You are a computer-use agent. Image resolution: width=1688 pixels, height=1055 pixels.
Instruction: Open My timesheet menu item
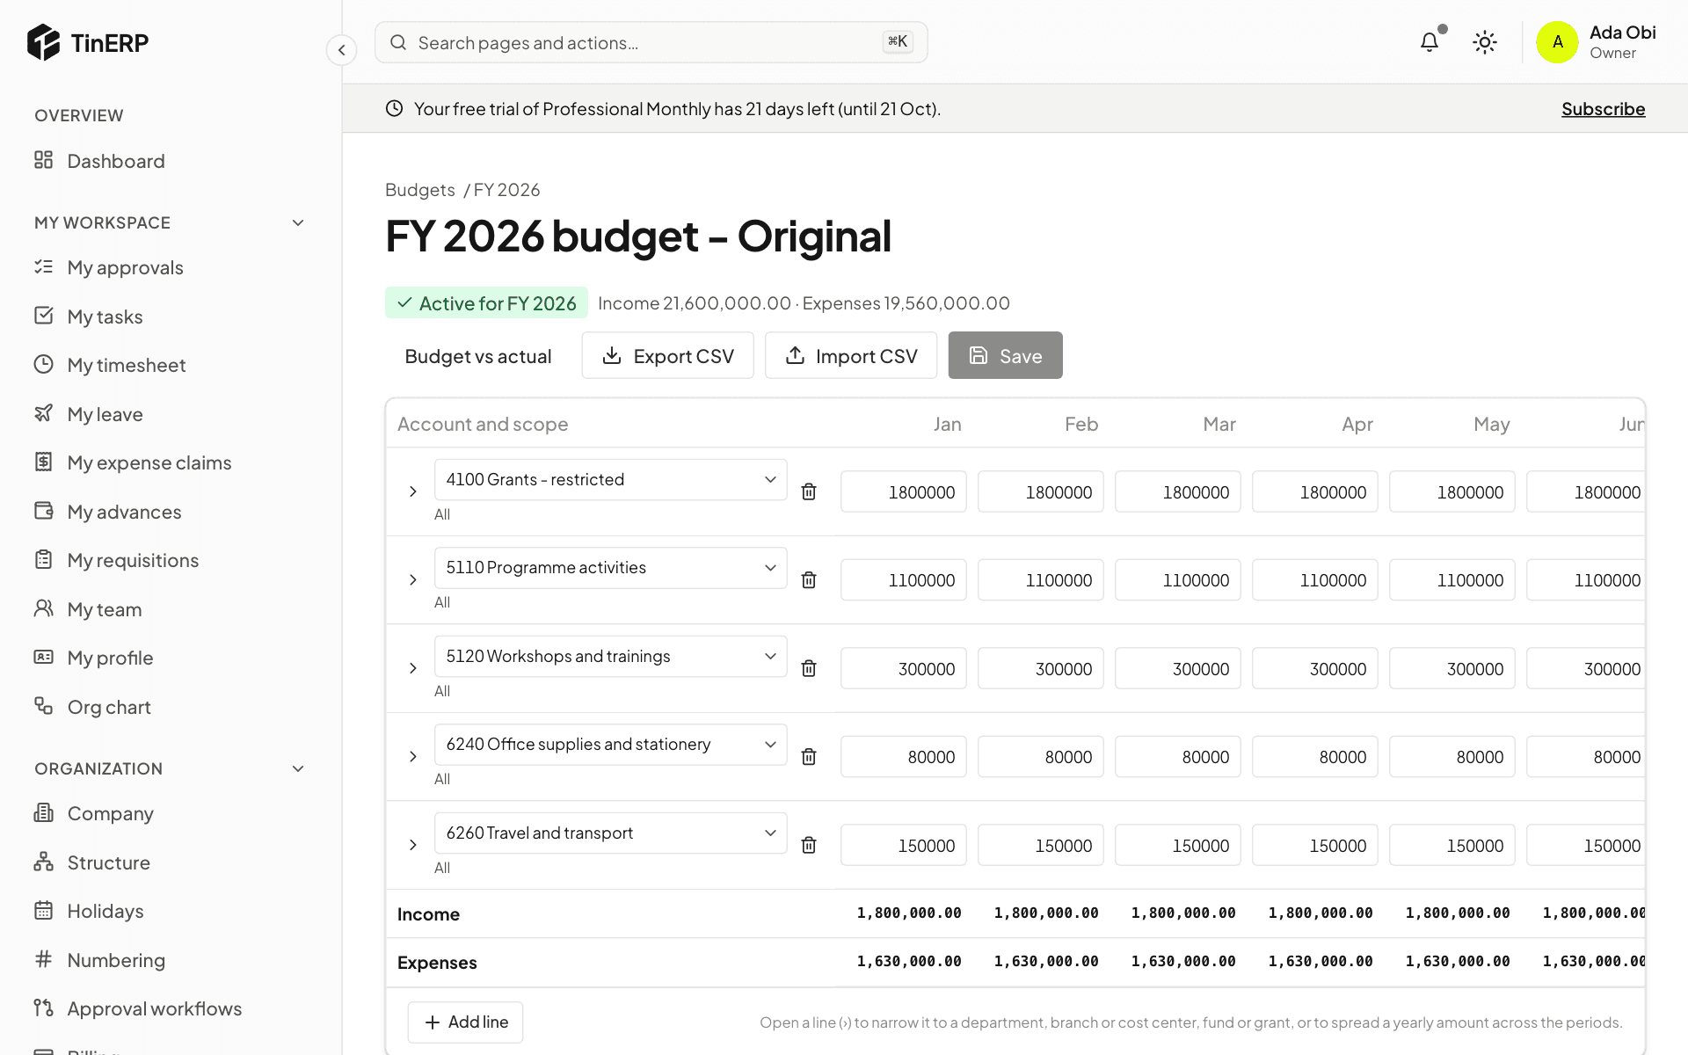click(x=127, y=365)
